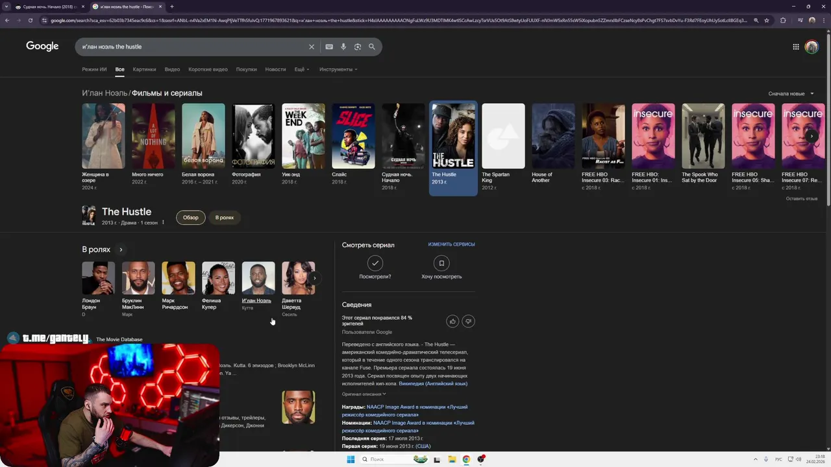
Task: Add to watchlist with the bookmark icon
Action: pyautogui.click(x=441, y=263)
